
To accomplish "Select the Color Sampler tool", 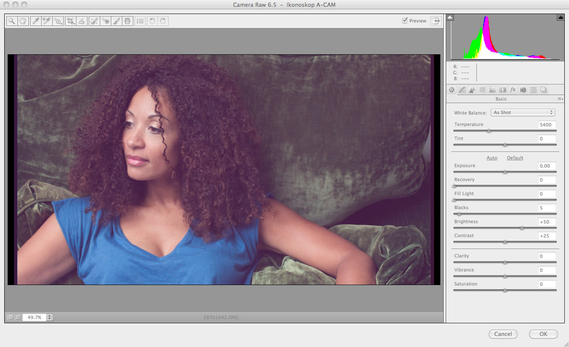I will point(47,21).
